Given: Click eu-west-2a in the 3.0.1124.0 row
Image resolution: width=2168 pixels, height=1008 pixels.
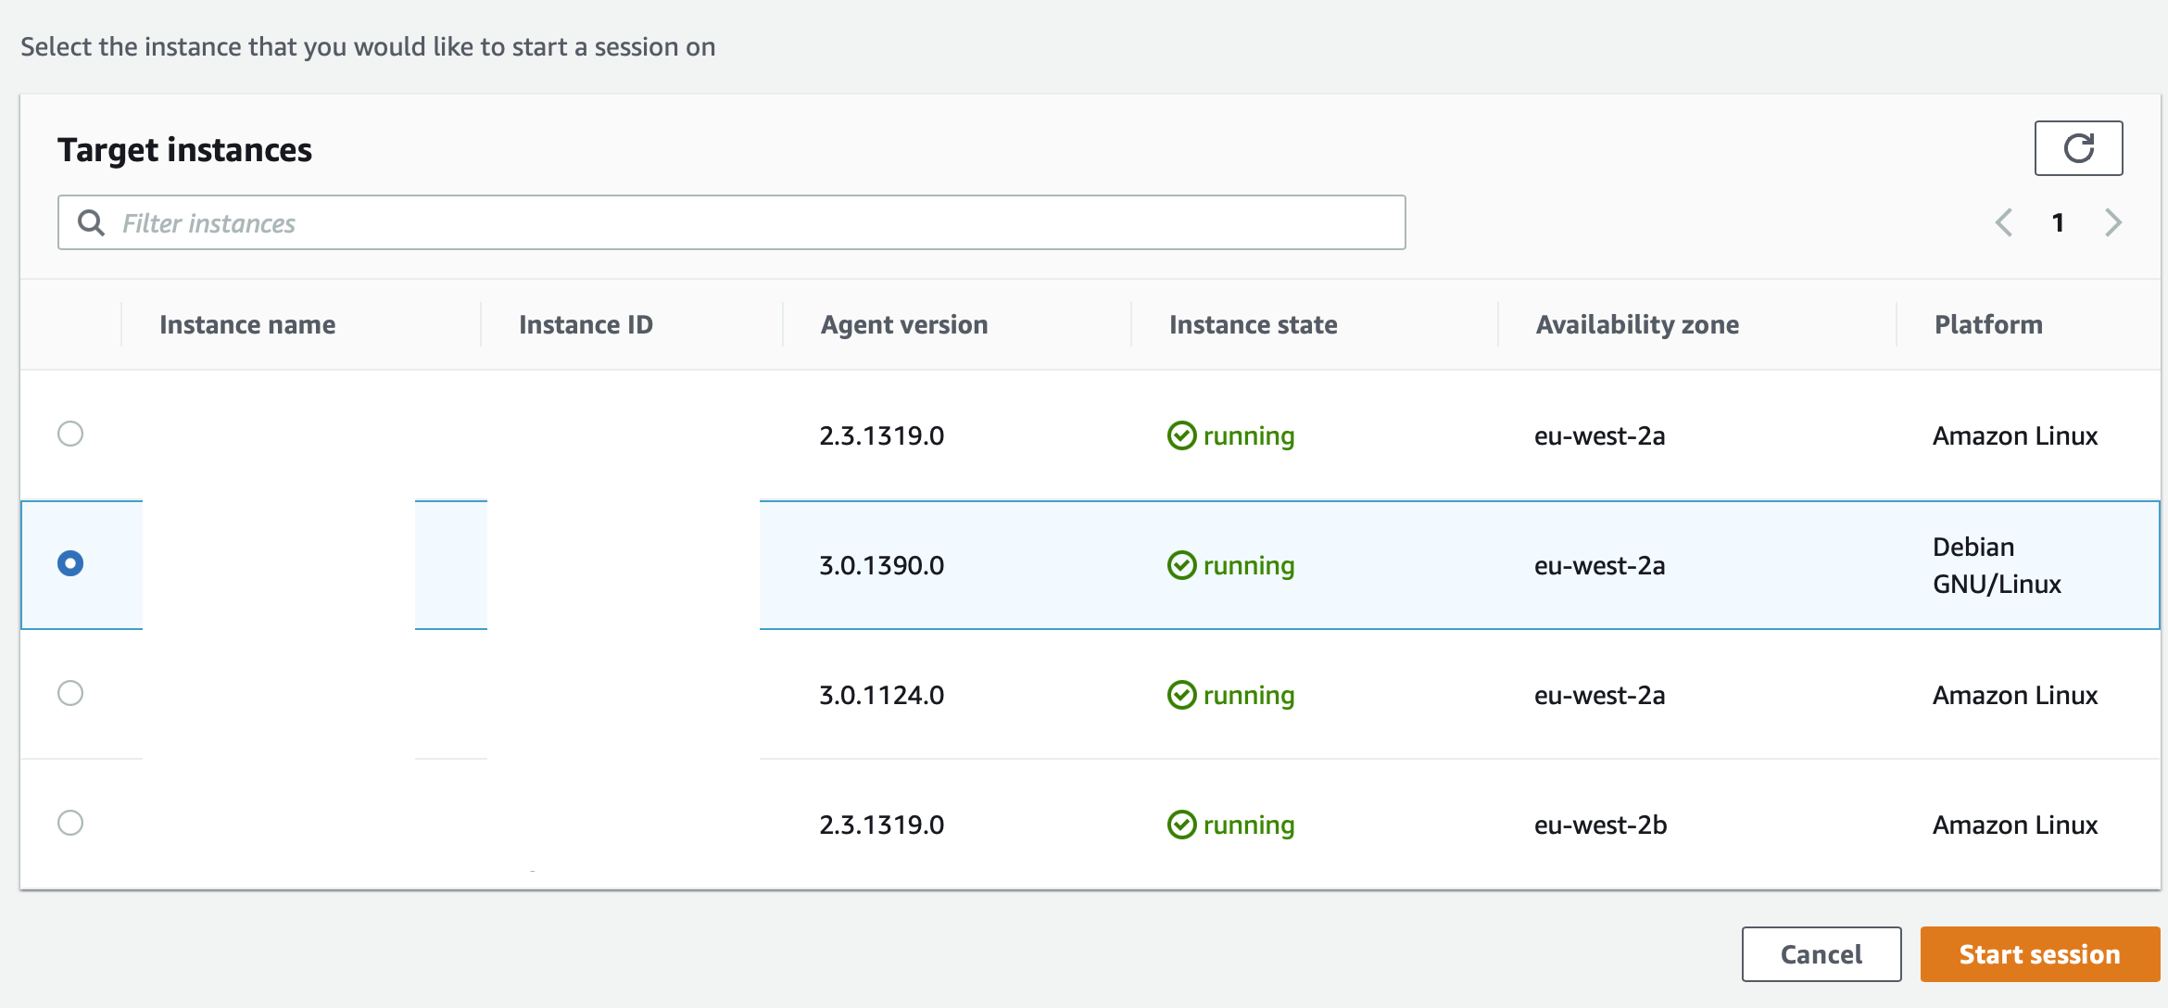Looking at the screenshot, I should pyautogui.click(x=1599, y=695).
